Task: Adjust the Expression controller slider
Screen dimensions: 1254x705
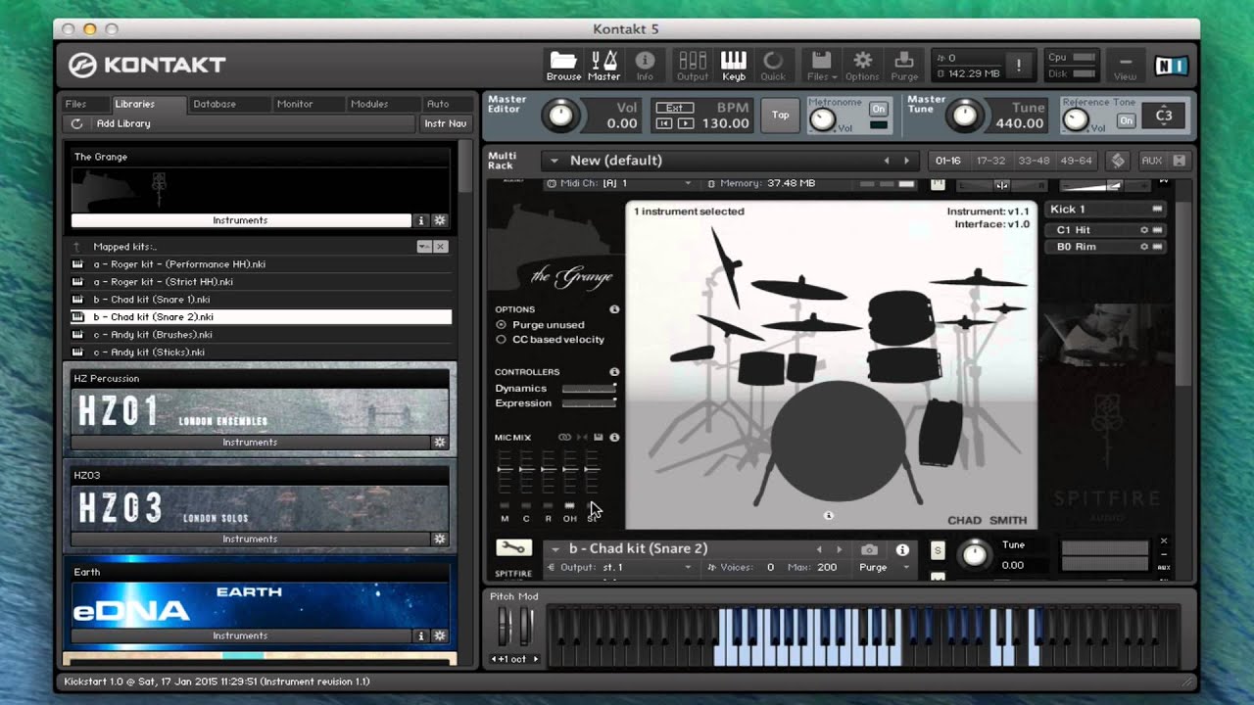Action: (x=589, y=403)
